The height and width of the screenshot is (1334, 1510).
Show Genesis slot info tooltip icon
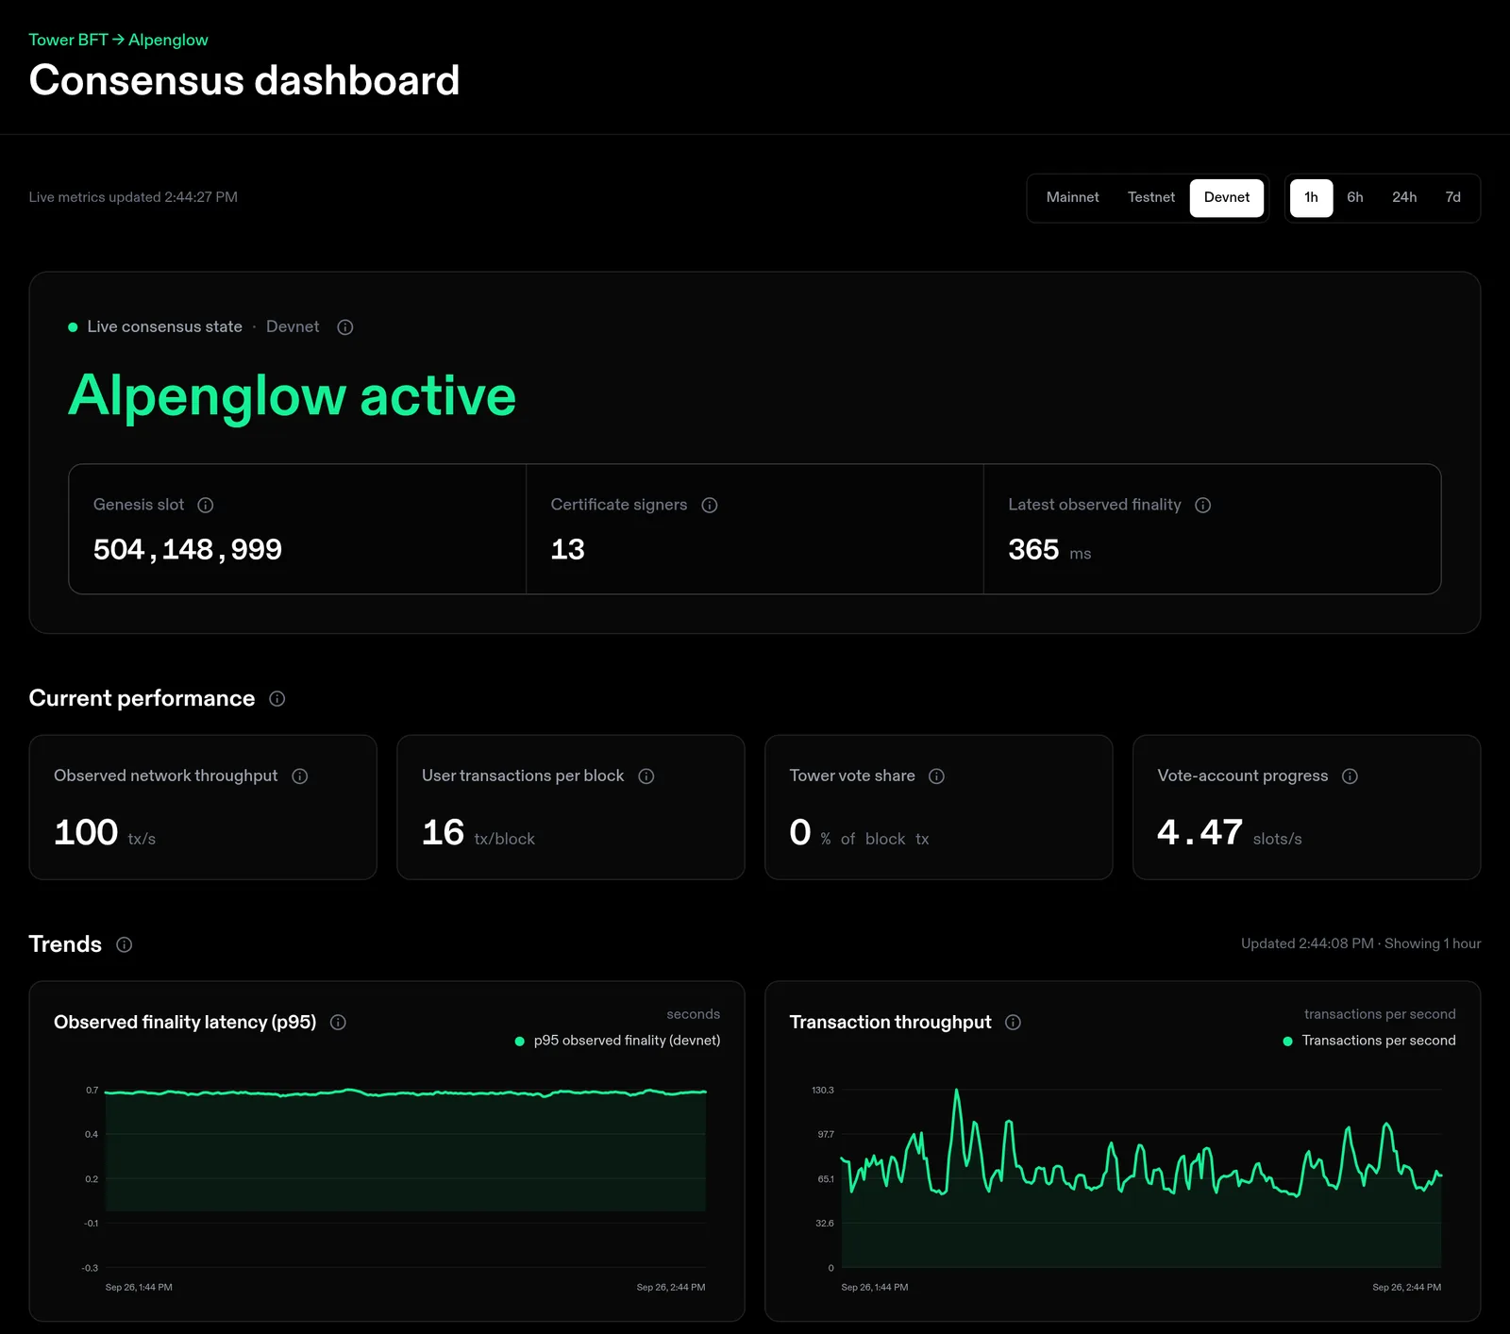point(206,505)
